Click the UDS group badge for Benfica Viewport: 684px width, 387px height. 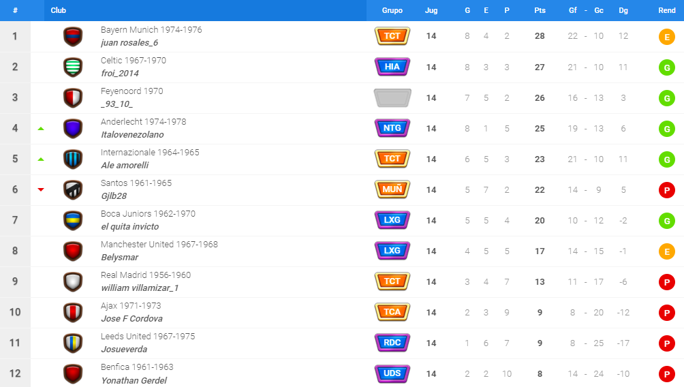392,373
